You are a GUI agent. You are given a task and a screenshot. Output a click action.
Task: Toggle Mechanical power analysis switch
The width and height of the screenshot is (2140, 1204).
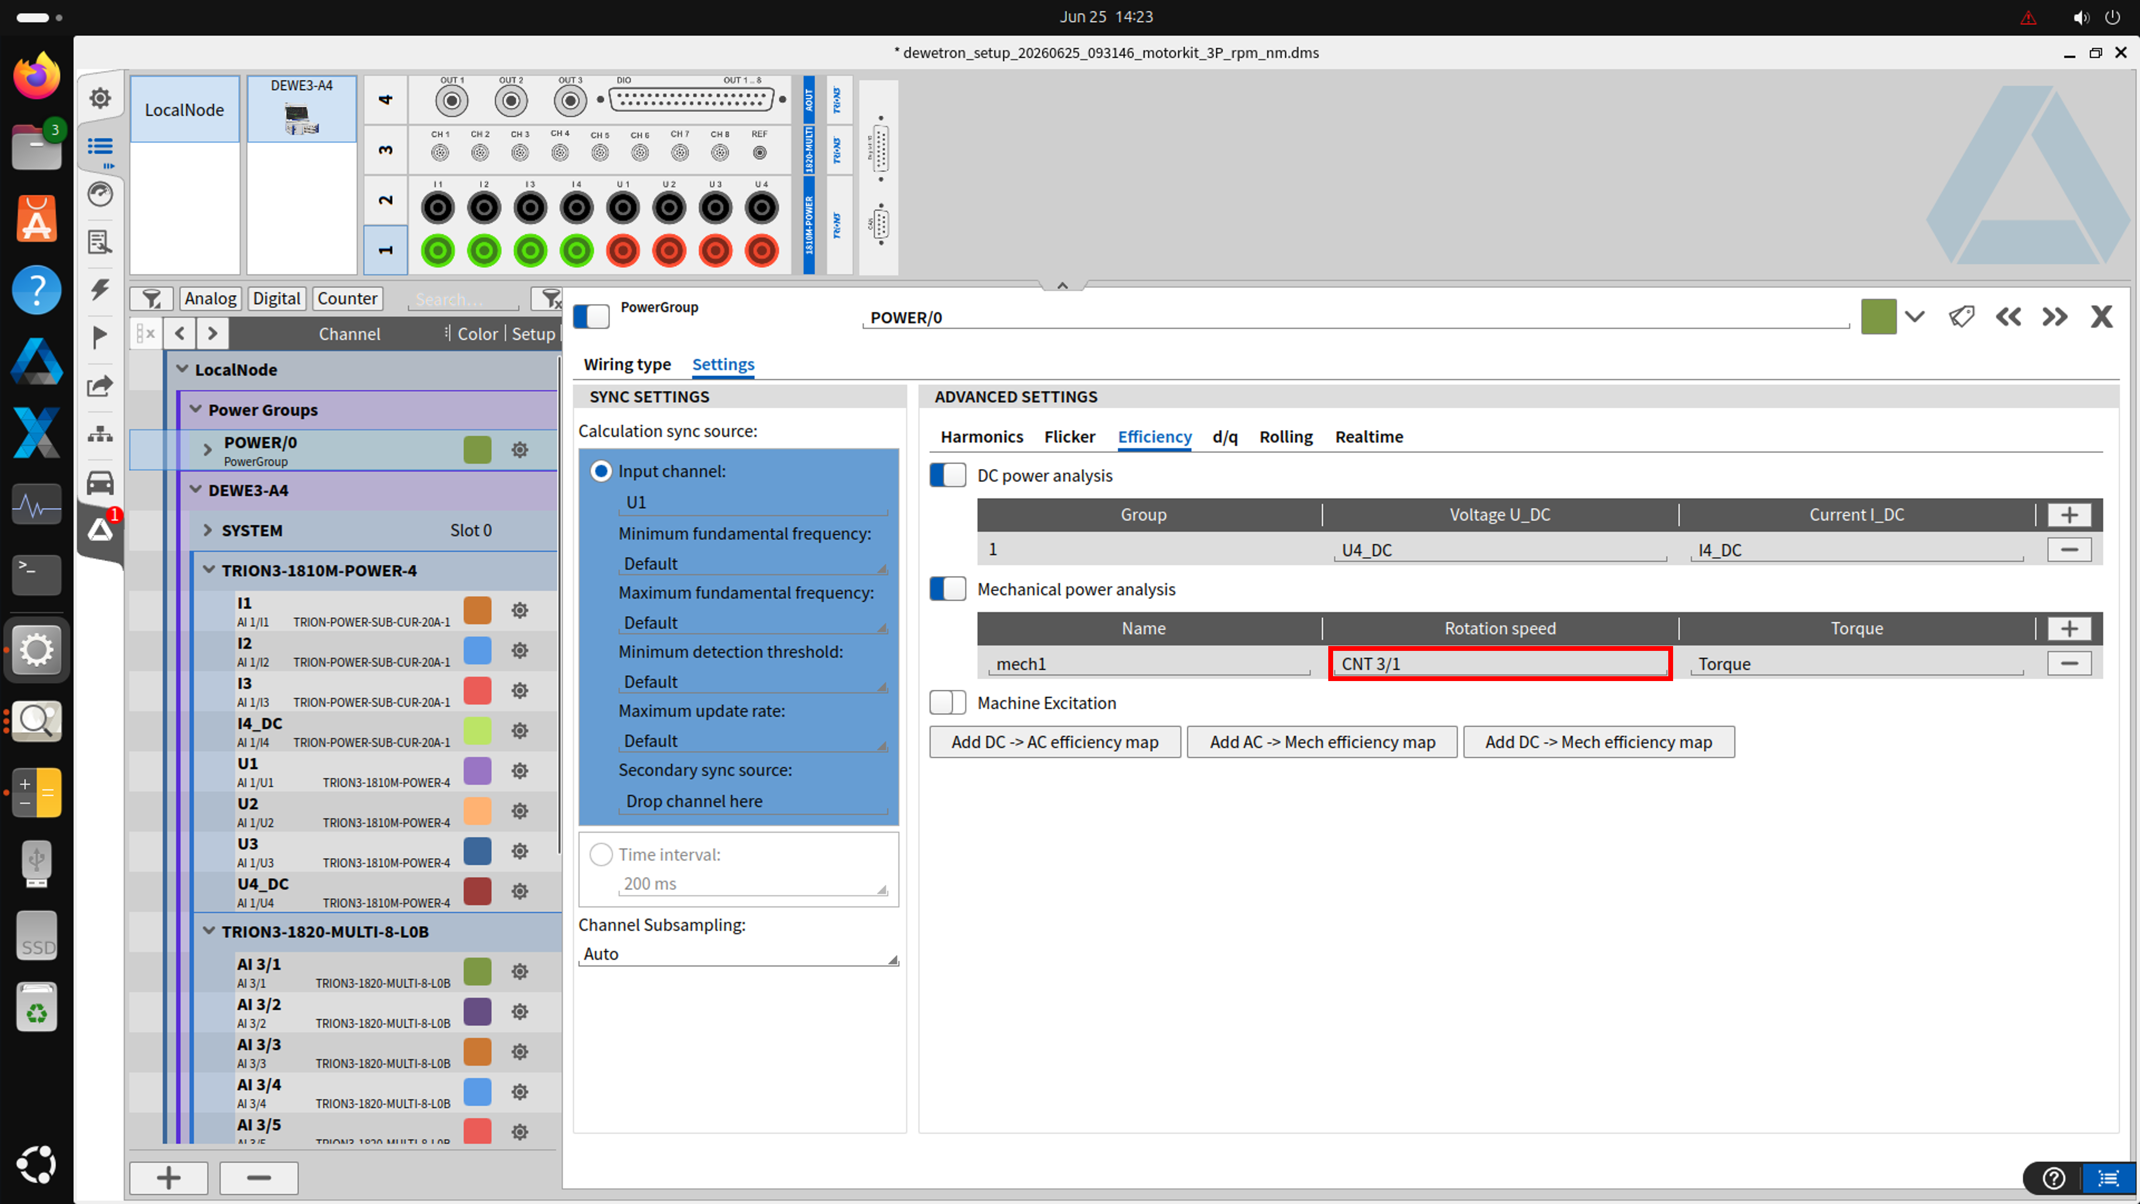pos(948,589)
